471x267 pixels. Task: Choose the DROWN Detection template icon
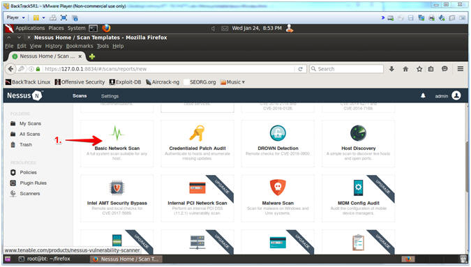[x=278, y=133]
